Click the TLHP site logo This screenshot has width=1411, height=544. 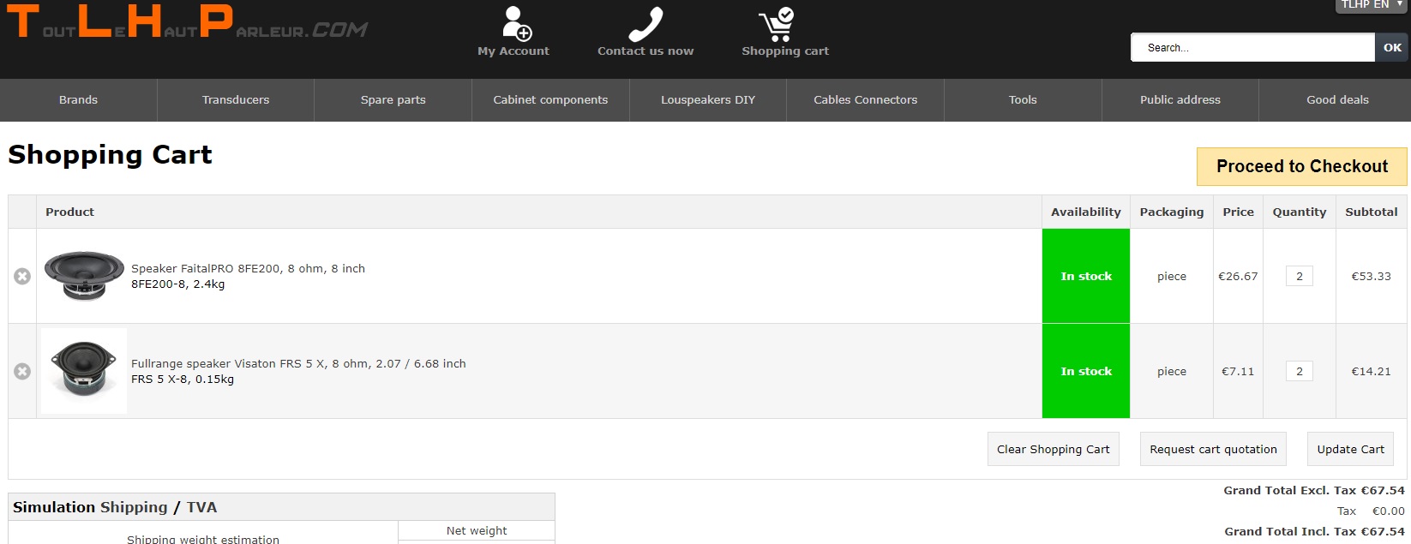point(187,22)
